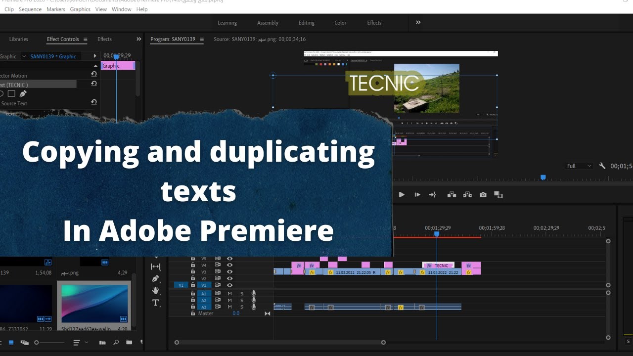
Task: Click Automate to Sequence icon in project panel
Action: [x=102, y=342]
